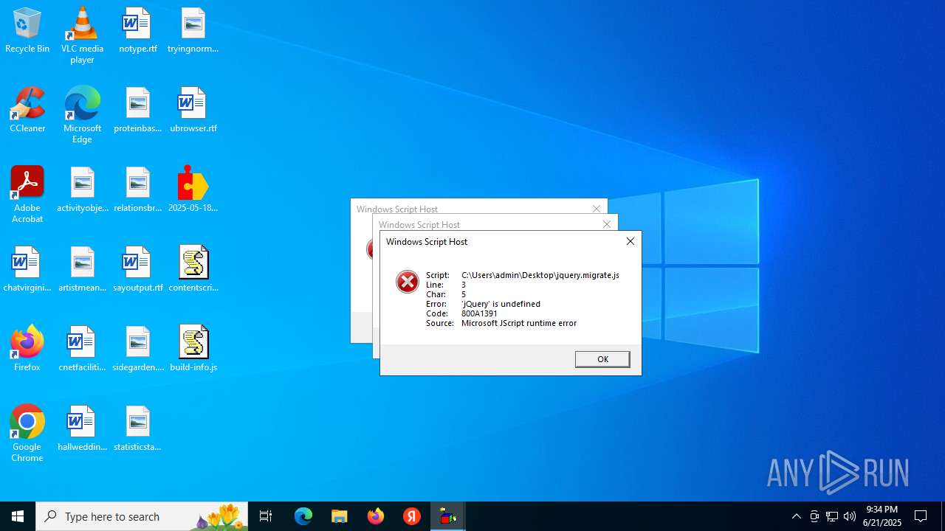
Task: Select the relationsbr... file icon
Action: pyautogui.click(x=137, y=190)
